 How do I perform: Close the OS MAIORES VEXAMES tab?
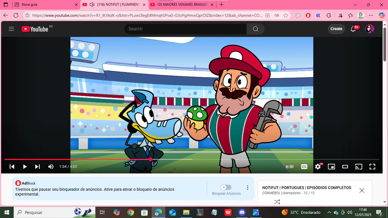coord(212,5)
